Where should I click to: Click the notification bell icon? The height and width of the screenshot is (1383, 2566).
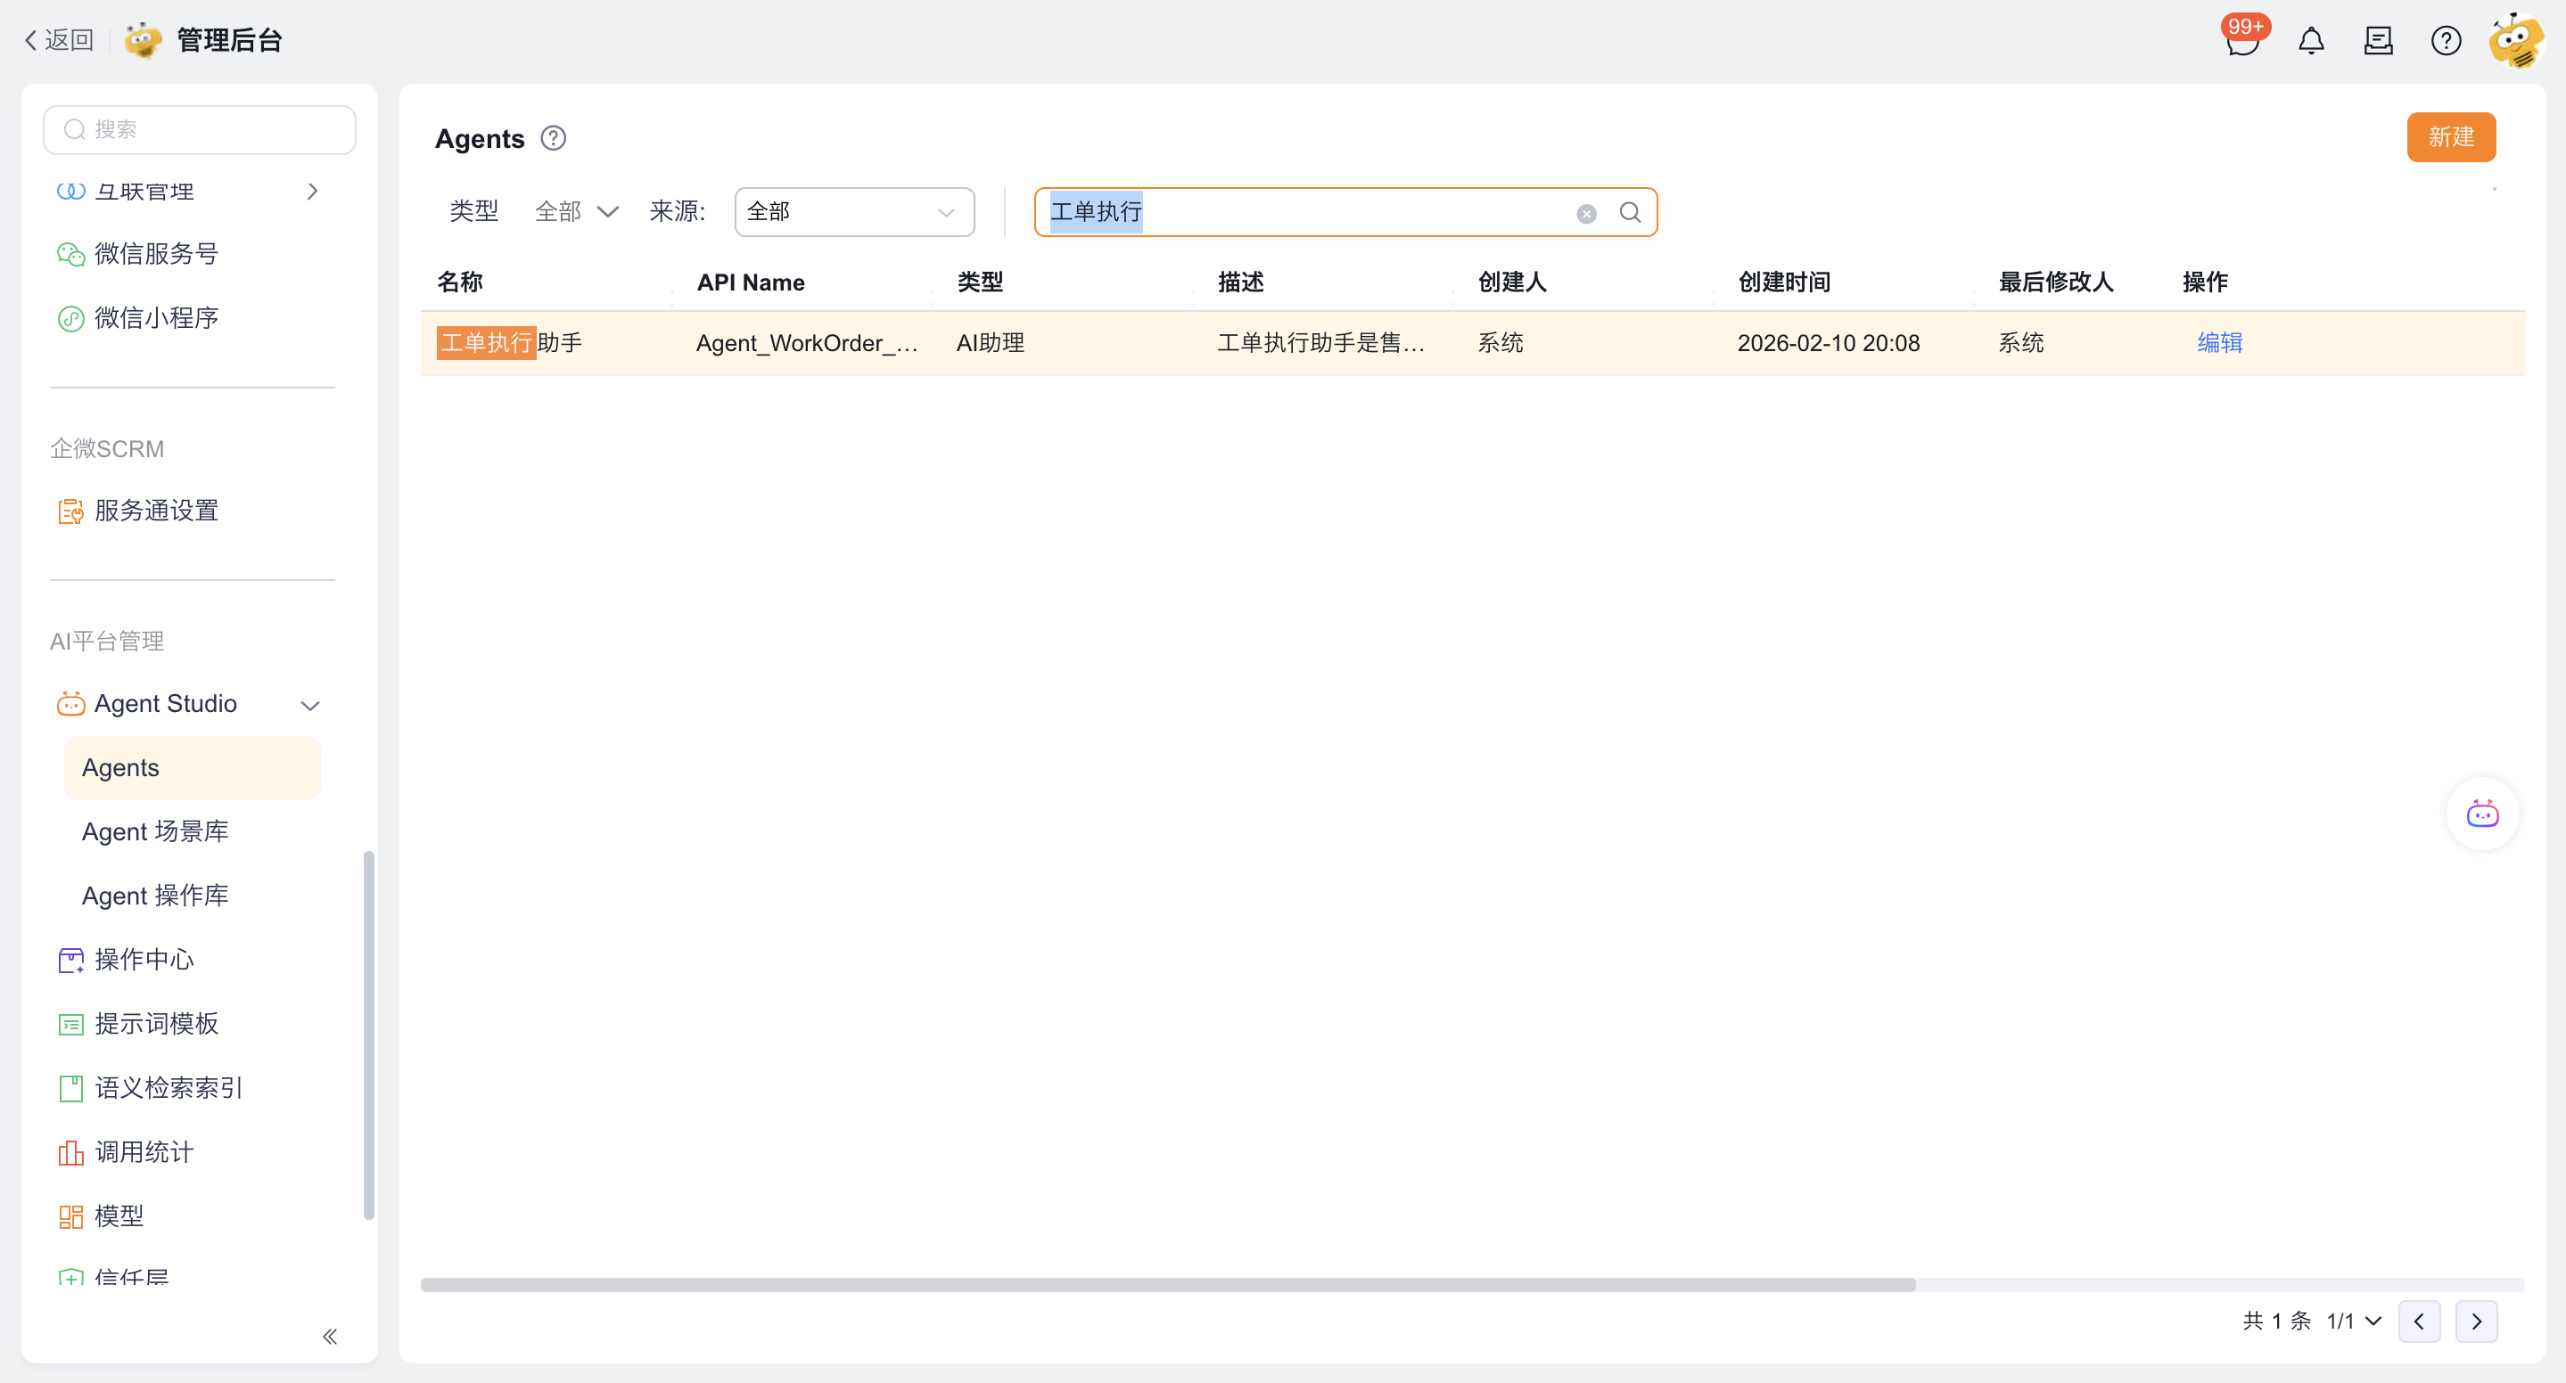coord(2311,42)
